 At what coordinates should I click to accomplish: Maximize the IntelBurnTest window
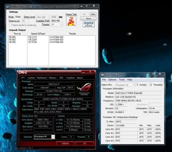pos(87,6)
